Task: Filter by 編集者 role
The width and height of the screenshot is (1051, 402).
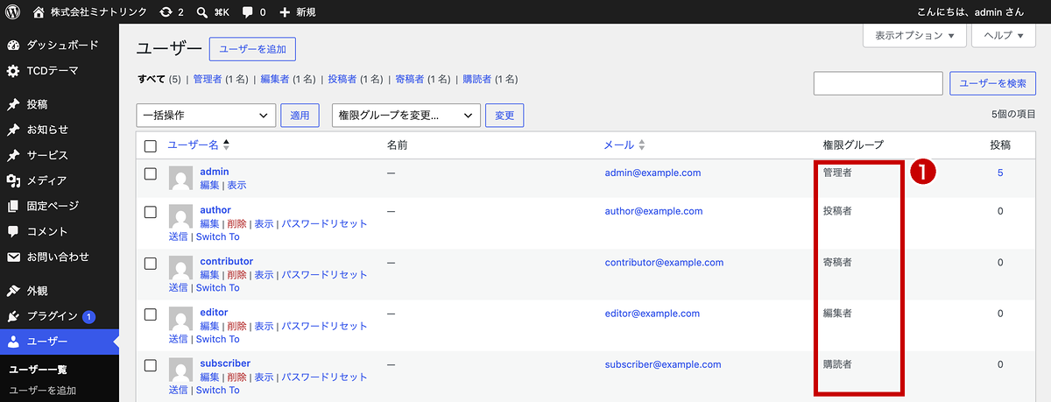Action: coord(275,79)
